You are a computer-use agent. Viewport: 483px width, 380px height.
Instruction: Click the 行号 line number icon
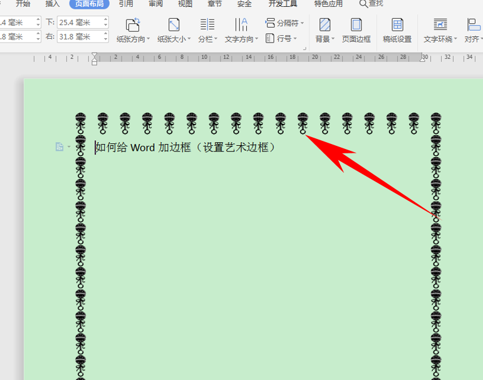coord(270,38)
